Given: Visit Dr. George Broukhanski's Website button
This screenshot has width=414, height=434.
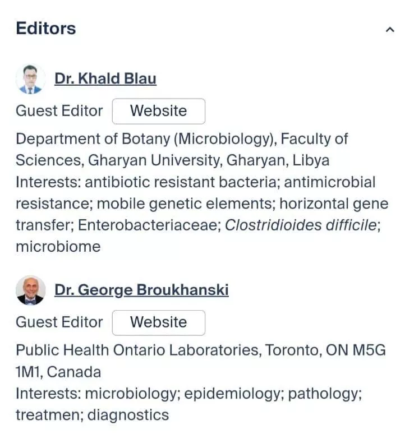Looking at the screenshot, I should (159, 323).
